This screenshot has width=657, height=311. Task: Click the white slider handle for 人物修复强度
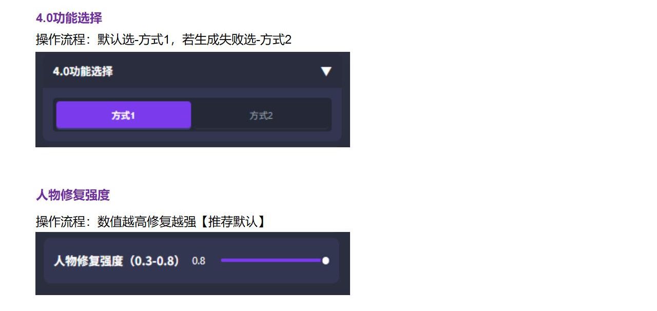(x=325, y=261)
